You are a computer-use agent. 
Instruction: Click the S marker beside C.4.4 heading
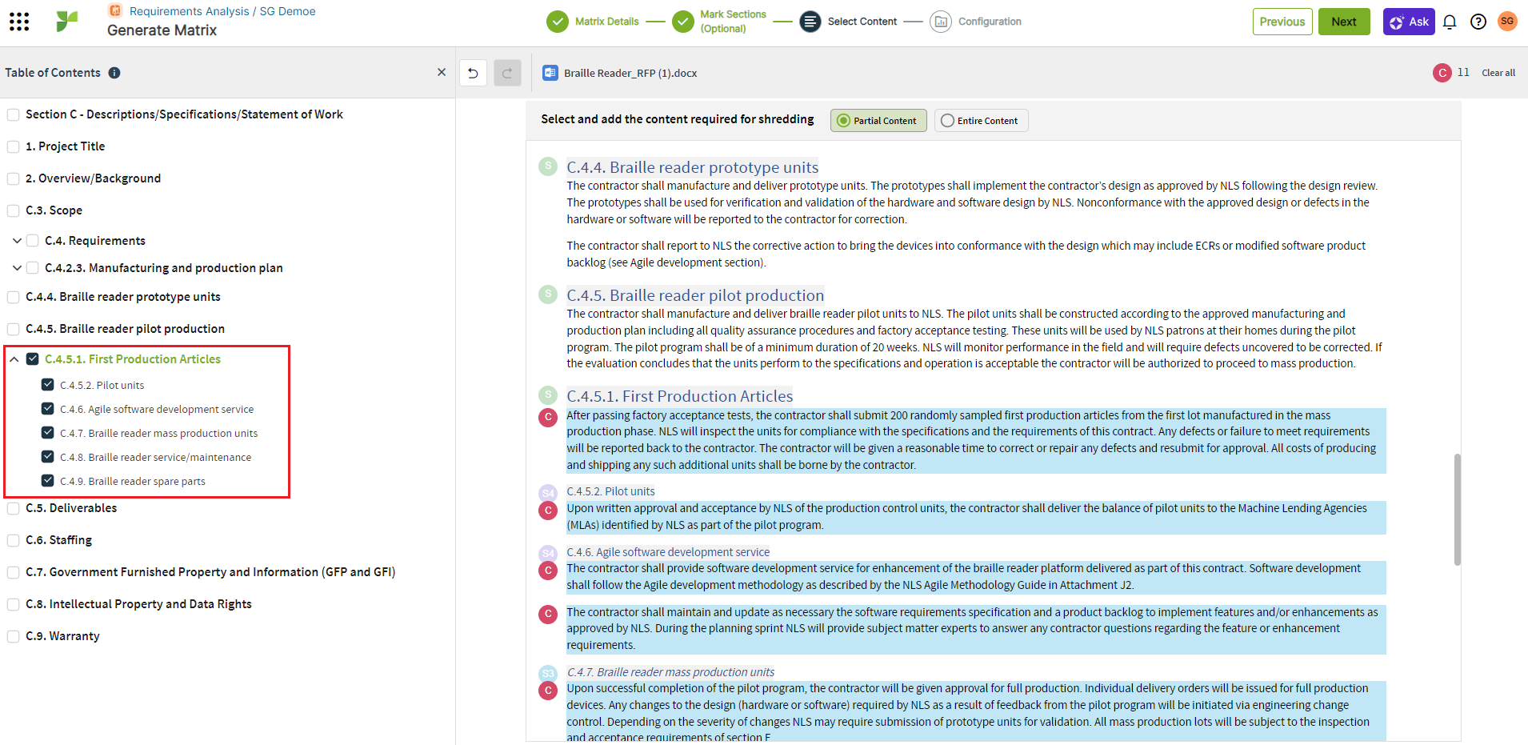click(x=548, y=166)
